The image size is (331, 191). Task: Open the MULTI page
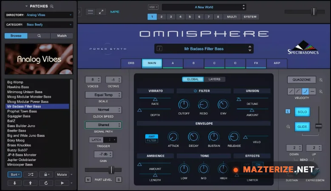pos(232,17)
